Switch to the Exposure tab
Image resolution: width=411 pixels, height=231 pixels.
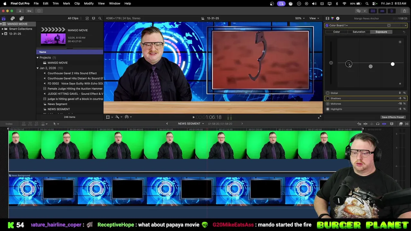381,32
